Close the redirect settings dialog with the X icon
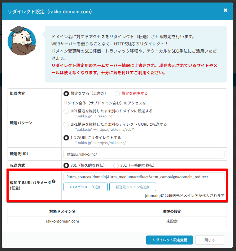This screenshot has height=251, width=236. pyautogui.click(x=226, y=10)
